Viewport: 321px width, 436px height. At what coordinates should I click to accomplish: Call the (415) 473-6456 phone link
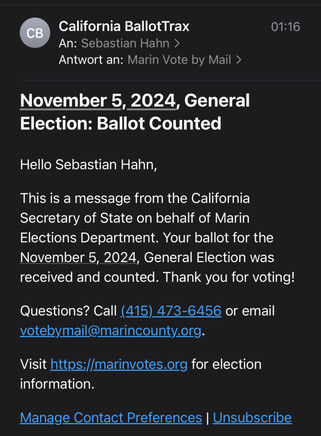tap(171, 311)
